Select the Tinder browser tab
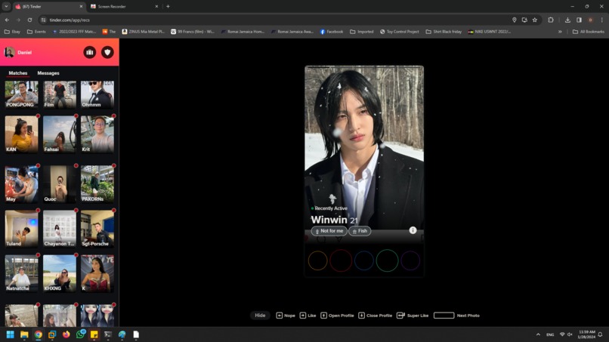This screenshot has height=342, width=609. coord(48,7)
